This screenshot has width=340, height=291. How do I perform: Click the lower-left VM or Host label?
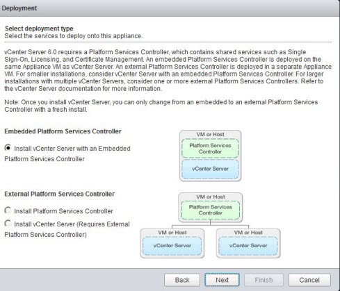(x=172, y=233)
